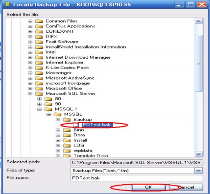Viewport: 210px width, 194px height.
Task: Expand the folder node labeled 90
Action: [39, 104]
